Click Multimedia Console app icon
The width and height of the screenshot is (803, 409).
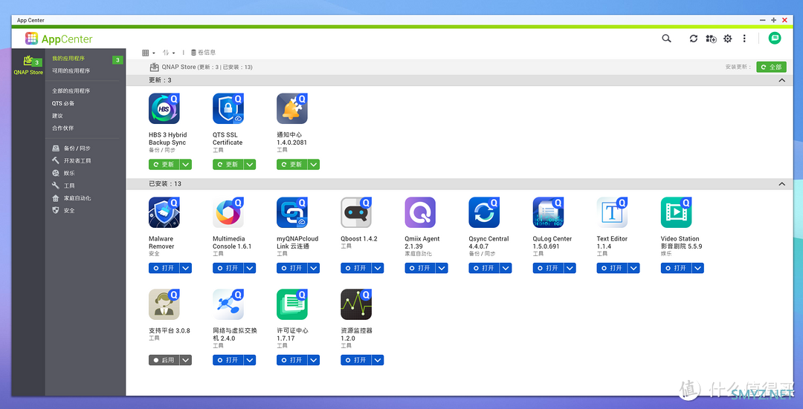coord(228,212)
